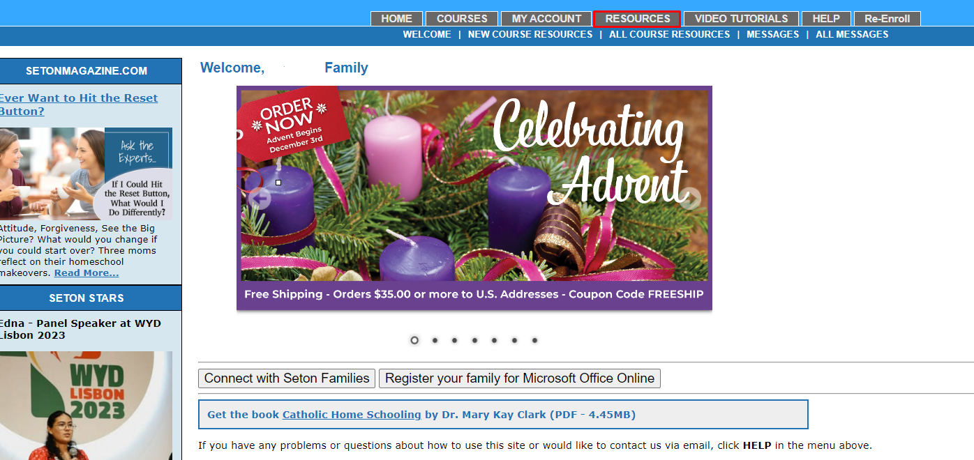Click the carousel previous arrow icon
974x460 pixels.
259,199
